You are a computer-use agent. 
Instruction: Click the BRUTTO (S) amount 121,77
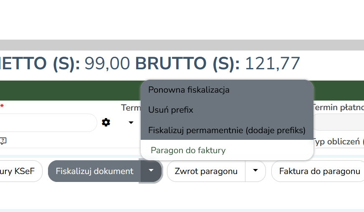pyautogui.click(x=272, y=63)
